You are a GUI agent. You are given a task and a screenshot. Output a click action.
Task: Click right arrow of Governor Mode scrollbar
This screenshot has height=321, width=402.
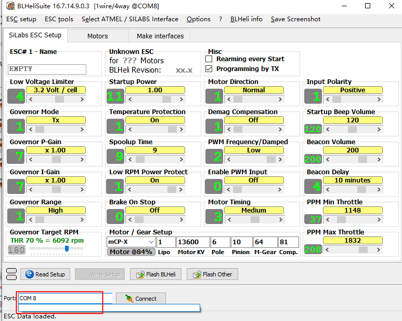coord(82,129)
